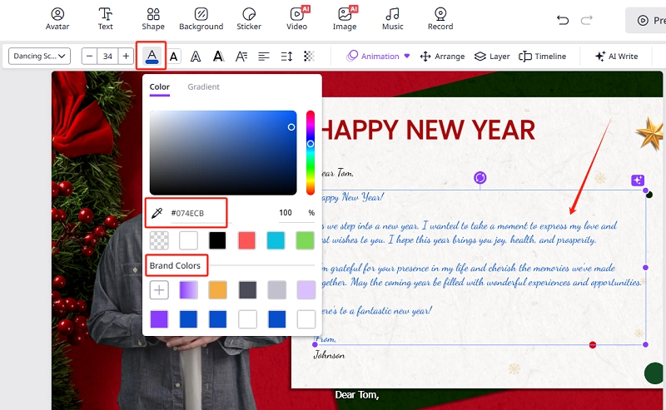Open the Layer panel

(x=492, y=56)
